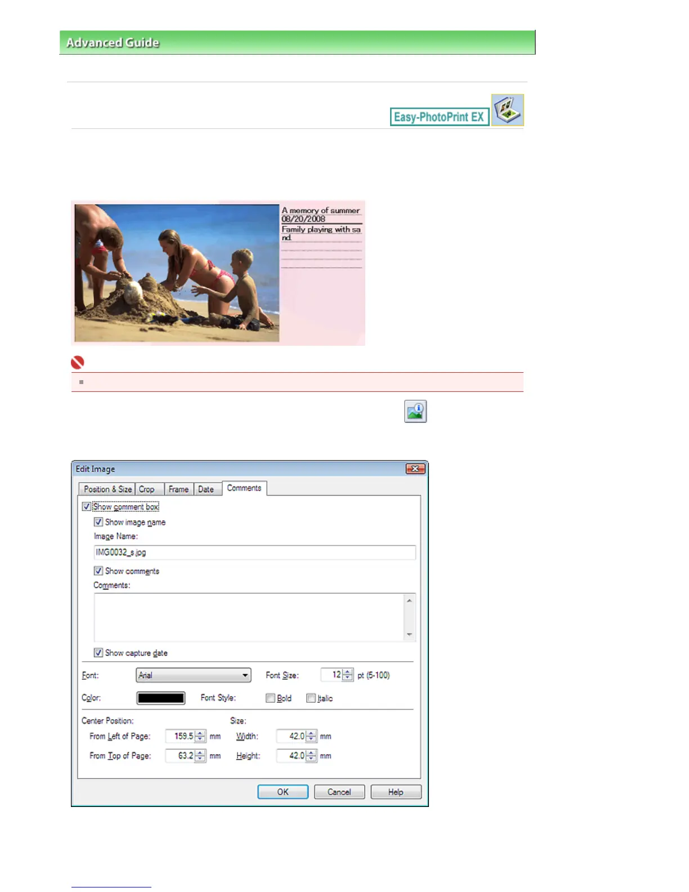Image resolution: width=689 pixels, height=892 pixels.
Task: Click the Edit Image info icon
Action: coord(415,412)
